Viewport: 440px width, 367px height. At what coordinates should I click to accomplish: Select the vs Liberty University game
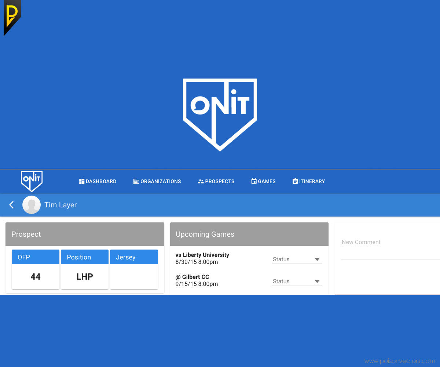[x=202, y=255]
